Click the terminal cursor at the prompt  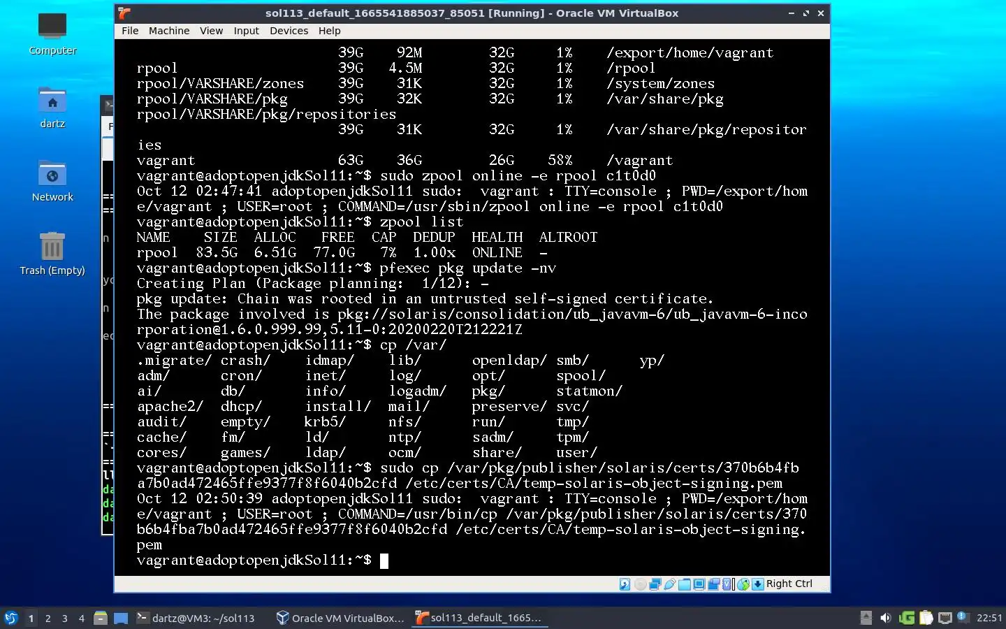coord(384,561)
